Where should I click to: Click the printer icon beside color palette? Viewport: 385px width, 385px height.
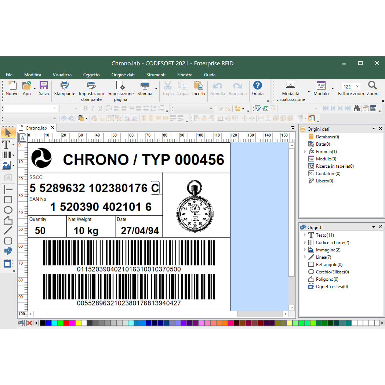tap(21, 323)
